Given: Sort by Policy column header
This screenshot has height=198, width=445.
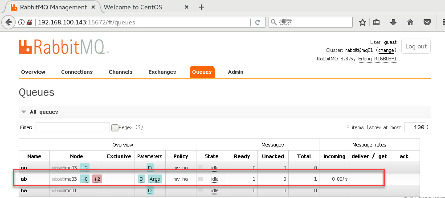Looking at the screenshot, I should [x=181, y=156].
